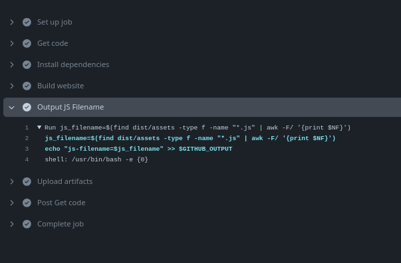Select log line number 2

pyautogui.click(x=27, y=138)
